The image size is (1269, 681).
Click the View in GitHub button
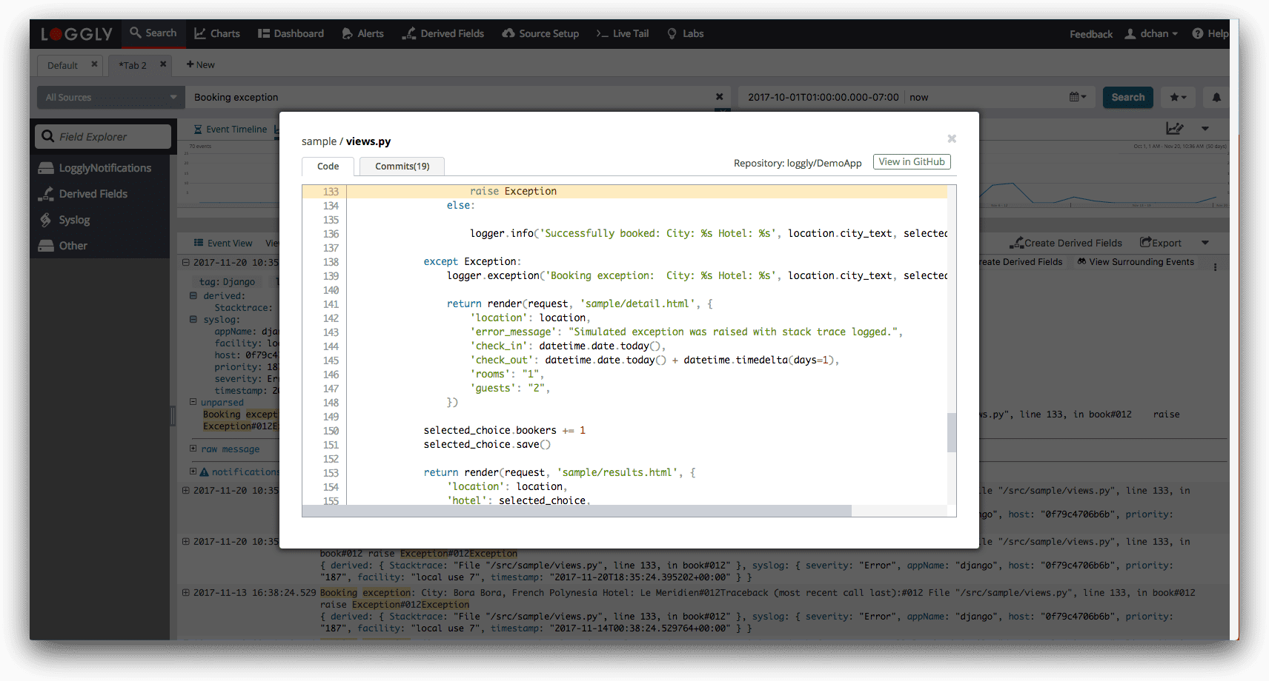coord(911,162)
